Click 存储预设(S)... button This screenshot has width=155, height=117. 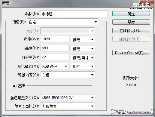pyautogui.click(x=131, y=30)
